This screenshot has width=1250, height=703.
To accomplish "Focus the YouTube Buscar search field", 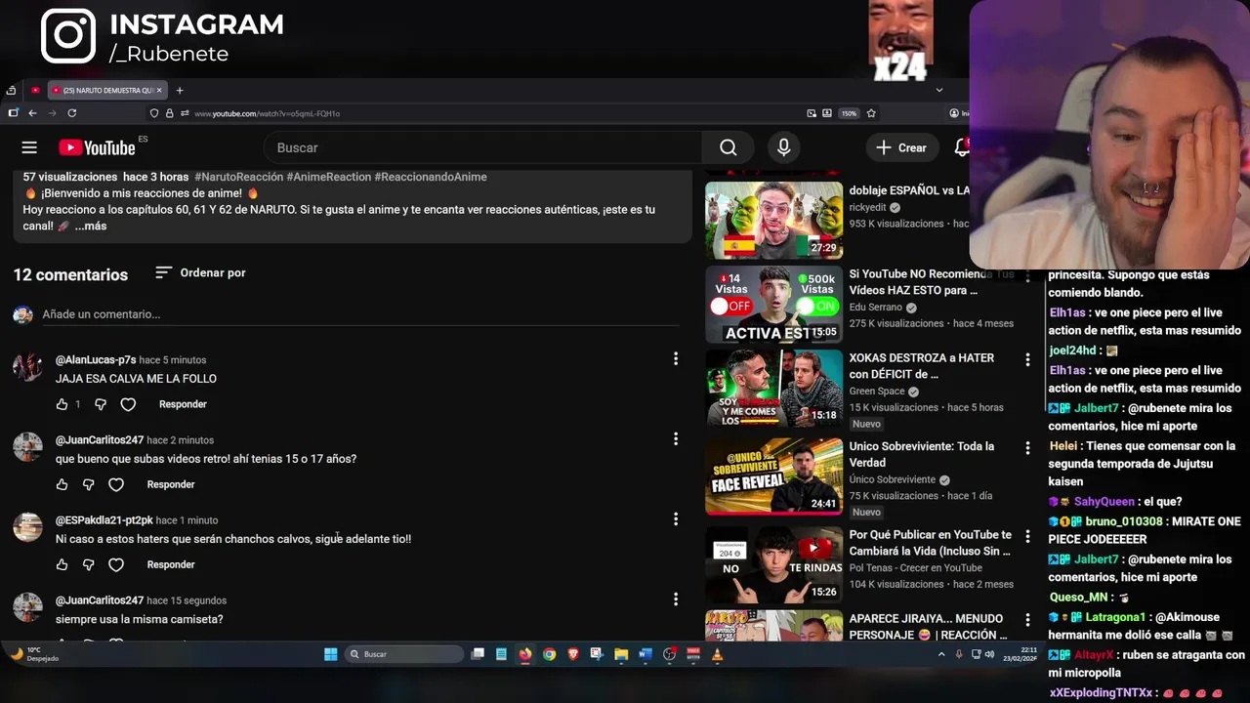I will [482, 147].
